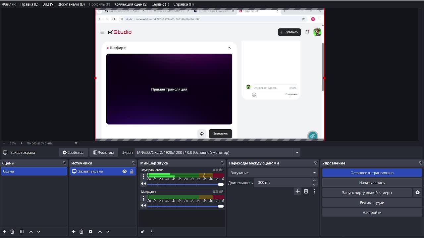Remove the scene transition with trash icon
Image resolution: width=424 pixels, height=238 pixels.
pyautogui.click(x=306, y=191)
